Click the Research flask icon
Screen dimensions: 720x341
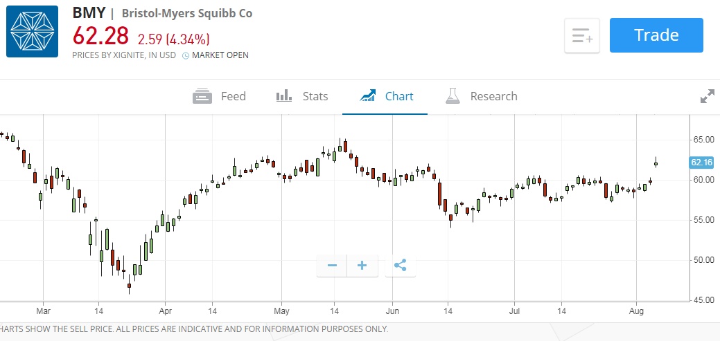point(453,96)
